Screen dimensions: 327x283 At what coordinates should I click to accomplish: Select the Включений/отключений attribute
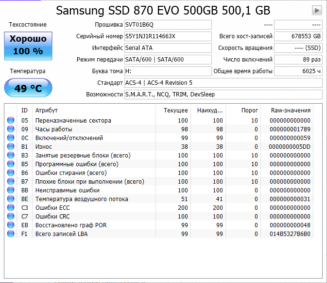coord(69,138)
